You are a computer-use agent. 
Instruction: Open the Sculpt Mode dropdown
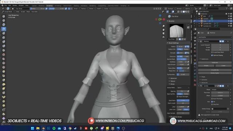tap(8, 12)
